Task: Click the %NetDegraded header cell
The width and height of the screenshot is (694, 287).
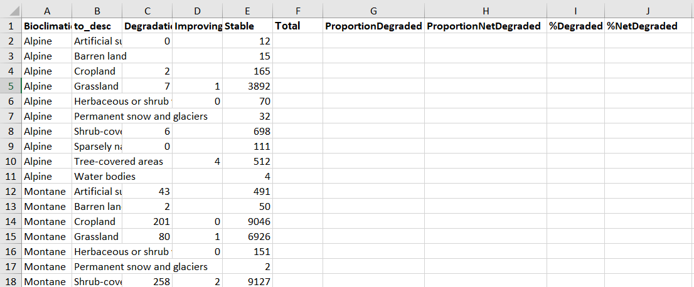Action: (x=649, y=26)
